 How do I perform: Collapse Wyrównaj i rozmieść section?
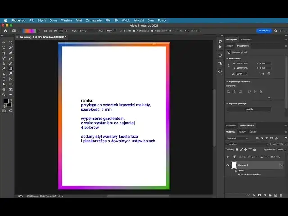(227, 82)
